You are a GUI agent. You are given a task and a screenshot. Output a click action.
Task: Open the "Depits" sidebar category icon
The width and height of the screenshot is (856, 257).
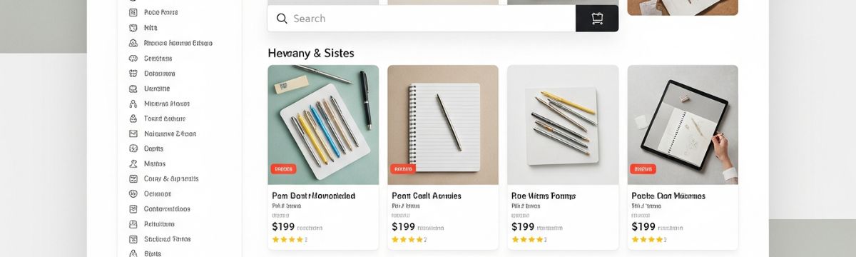133,148
